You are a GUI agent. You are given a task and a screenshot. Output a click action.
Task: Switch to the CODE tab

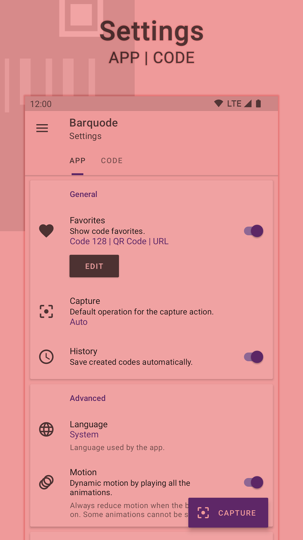coord(111,161)
